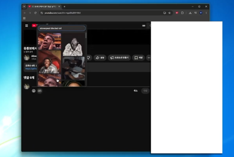Click the Share (공유) button
234x157 pixels.
100,58
